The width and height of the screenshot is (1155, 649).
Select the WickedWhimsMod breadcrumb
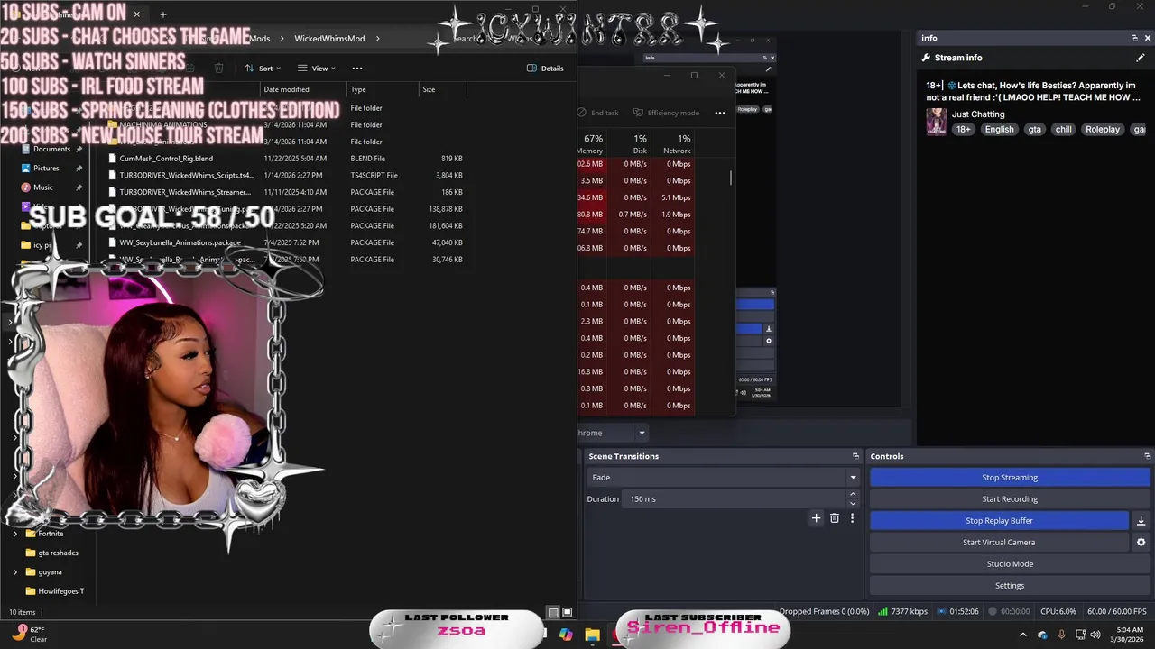click(x=329, y=38)
